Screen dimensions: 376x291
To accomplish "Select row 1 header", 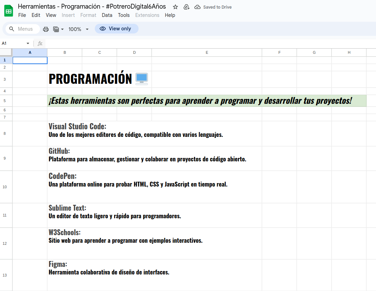I will (6, 60).
